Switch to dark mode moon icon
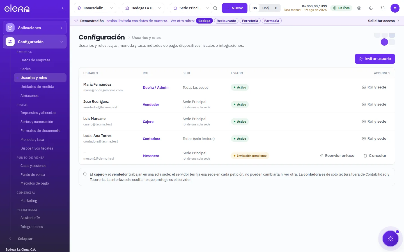Image resolution: width=404 pixels, height=252 pixels. [371, 8]
